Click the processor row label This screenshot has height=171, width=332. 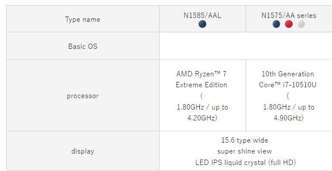point(82,96)
